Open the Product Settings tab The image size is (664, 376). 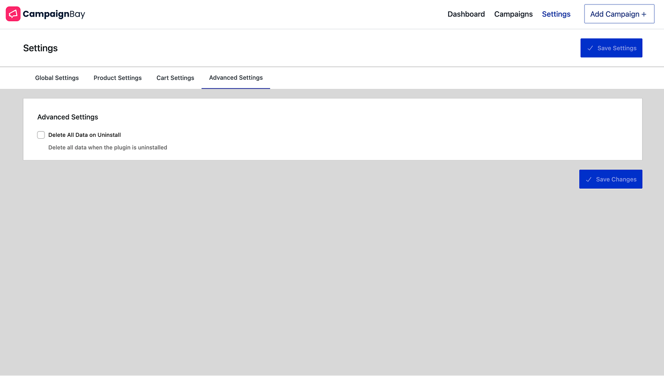coord(117,78)
